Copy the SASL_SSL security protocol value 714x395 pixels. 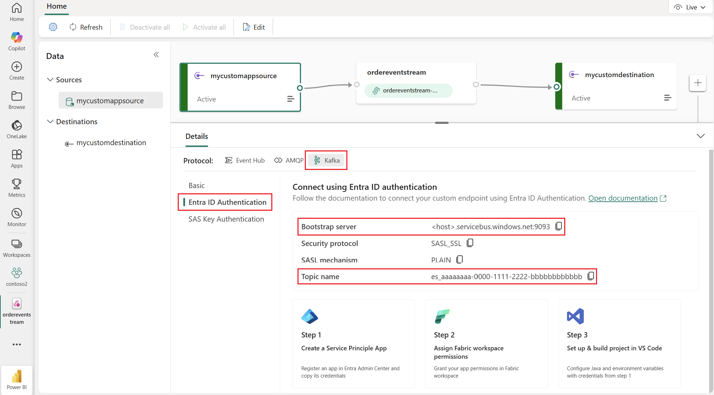coord(470,243)
